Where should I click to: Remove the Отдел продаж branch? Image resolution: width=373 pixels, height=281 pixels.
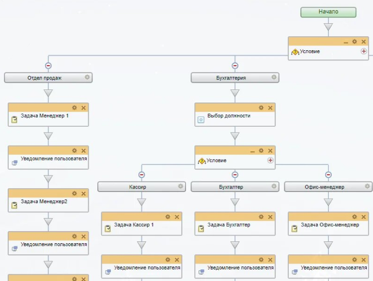click(48, 66)
